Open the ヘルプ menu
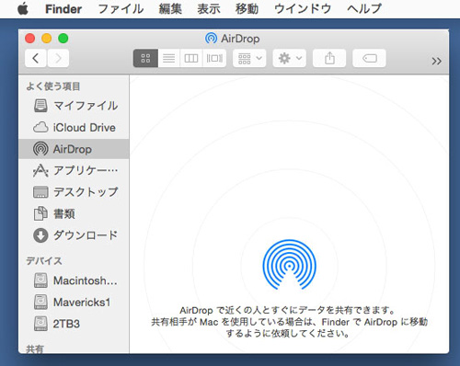Image resolution: width=460 pixels, height=366 pixels. (x=364, y=9)
